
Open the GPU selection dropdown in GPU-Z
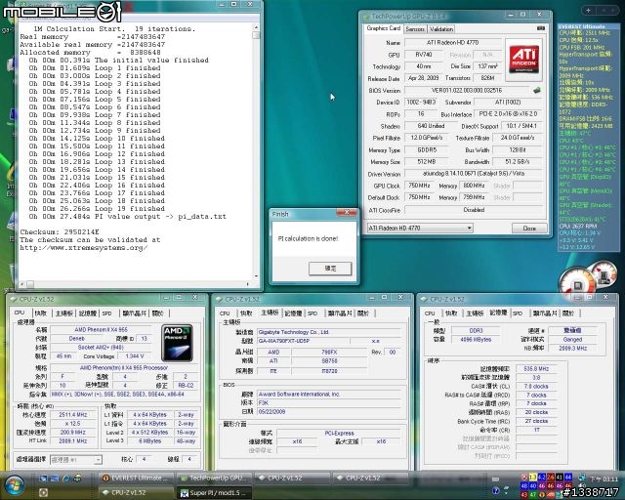(469, 229)
